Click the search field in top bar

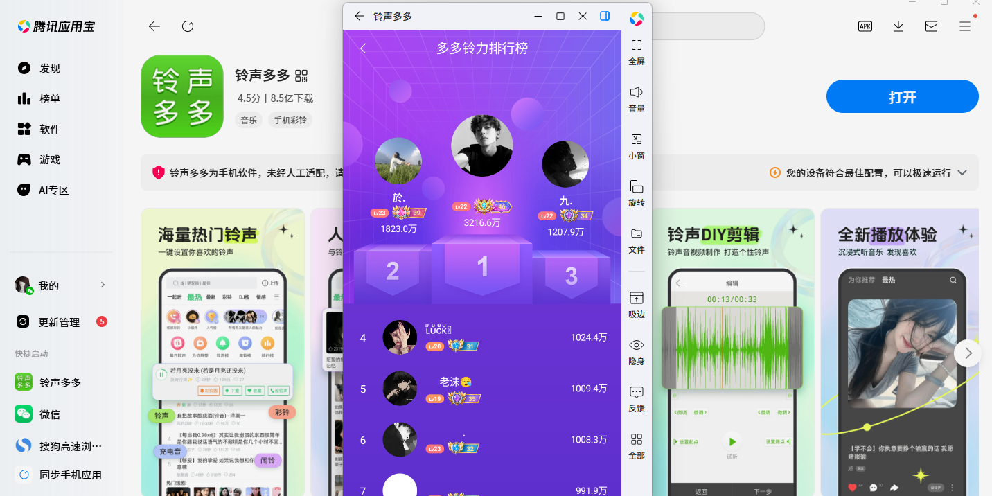pyautogui.click(x=708, y=26)
